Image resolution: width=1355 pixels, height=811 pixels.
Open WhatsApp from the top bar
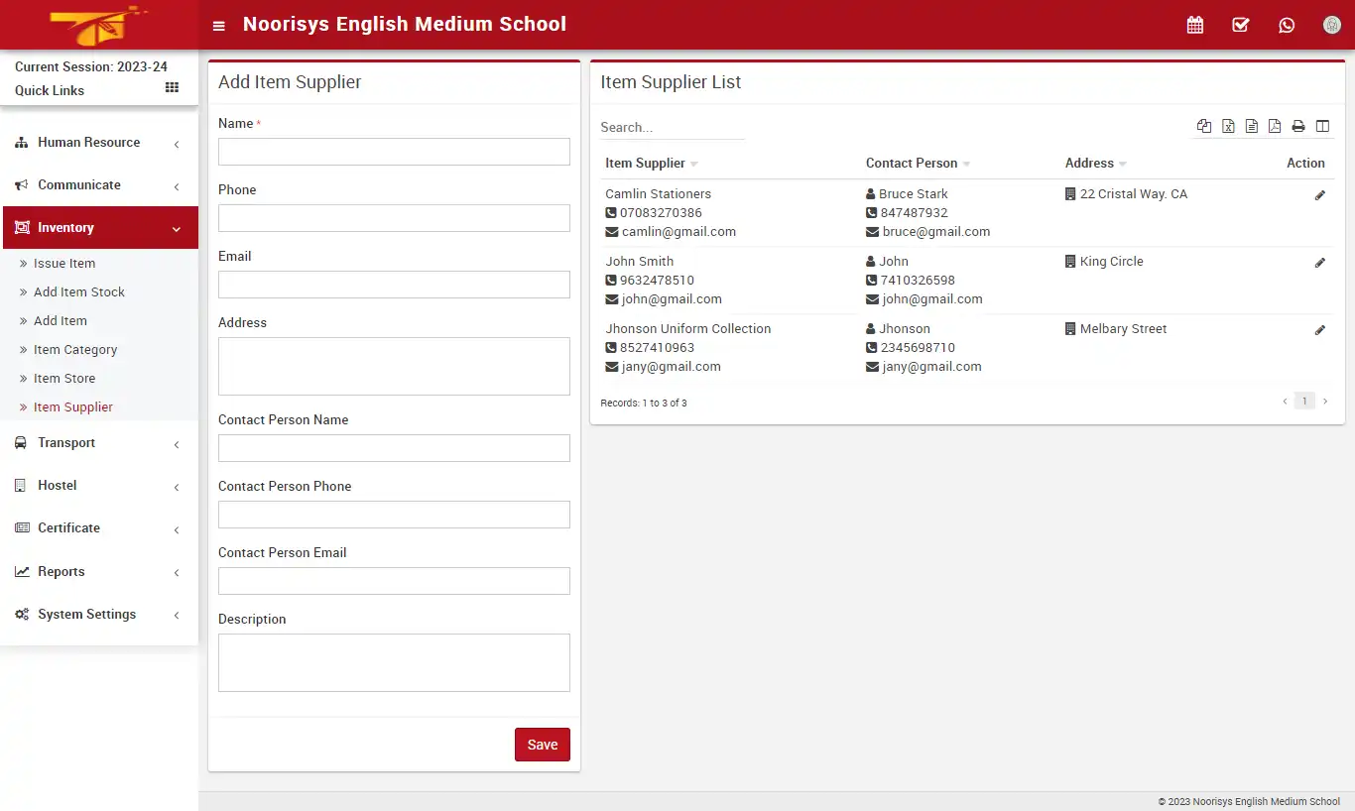coord(1287,25)
